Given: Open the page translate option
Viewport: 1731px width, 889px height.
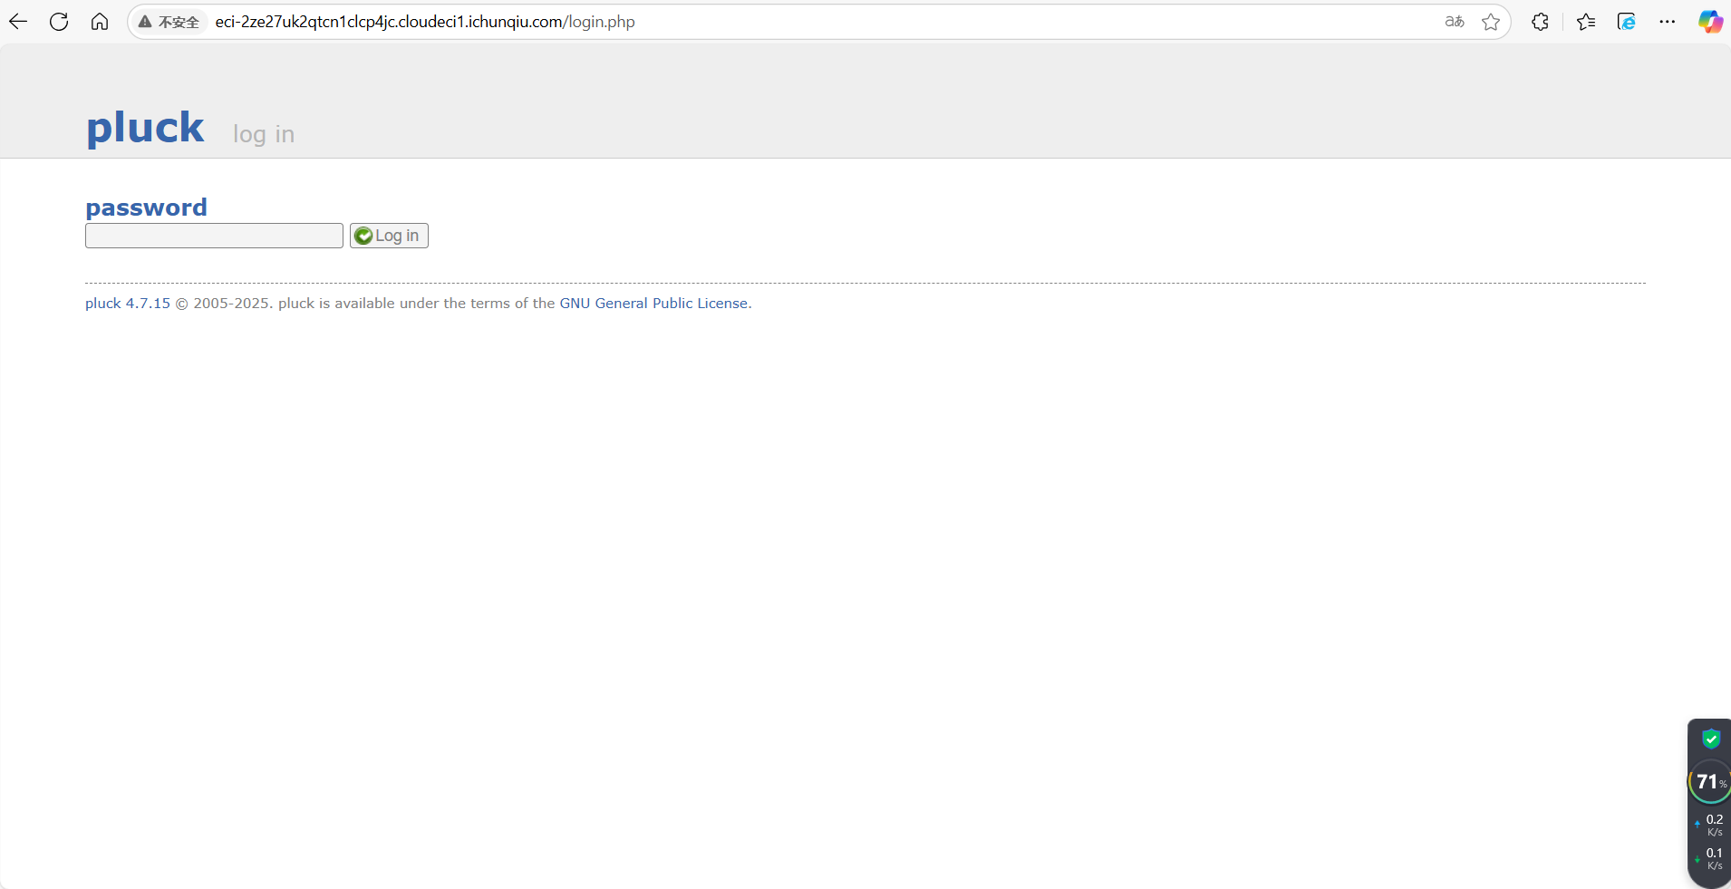Looking at the screenshot, I should coord(1455,22).
